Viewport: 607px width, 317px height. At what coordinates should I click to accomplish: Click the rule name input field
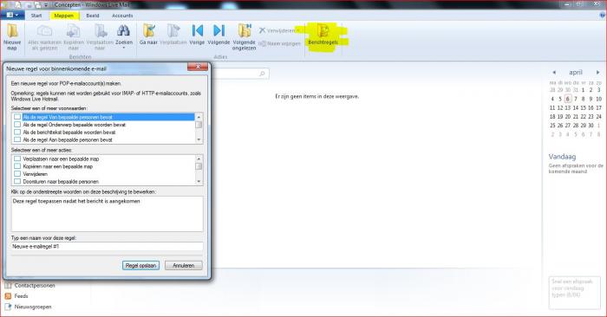pos(107,246)
